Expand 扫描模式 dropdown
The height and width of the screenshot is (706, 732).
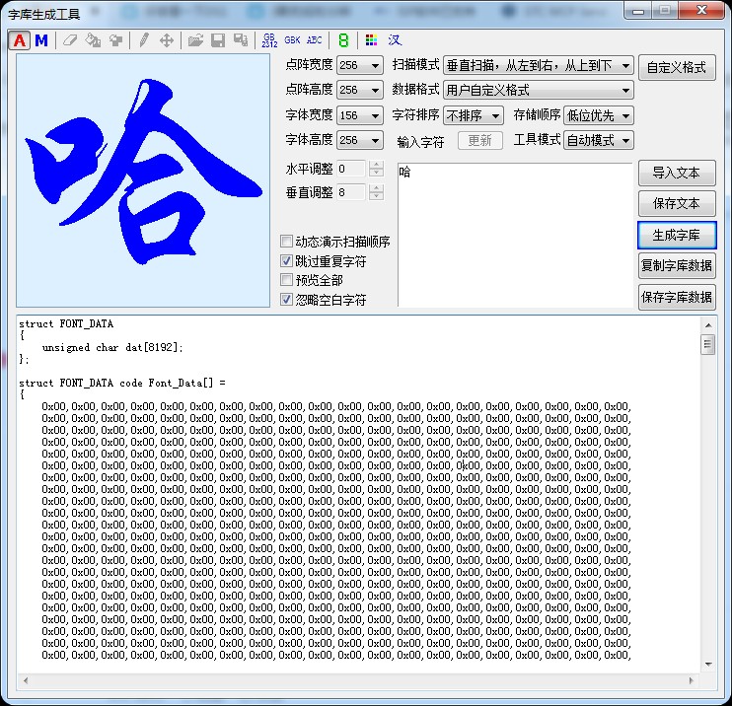[539, 65]
